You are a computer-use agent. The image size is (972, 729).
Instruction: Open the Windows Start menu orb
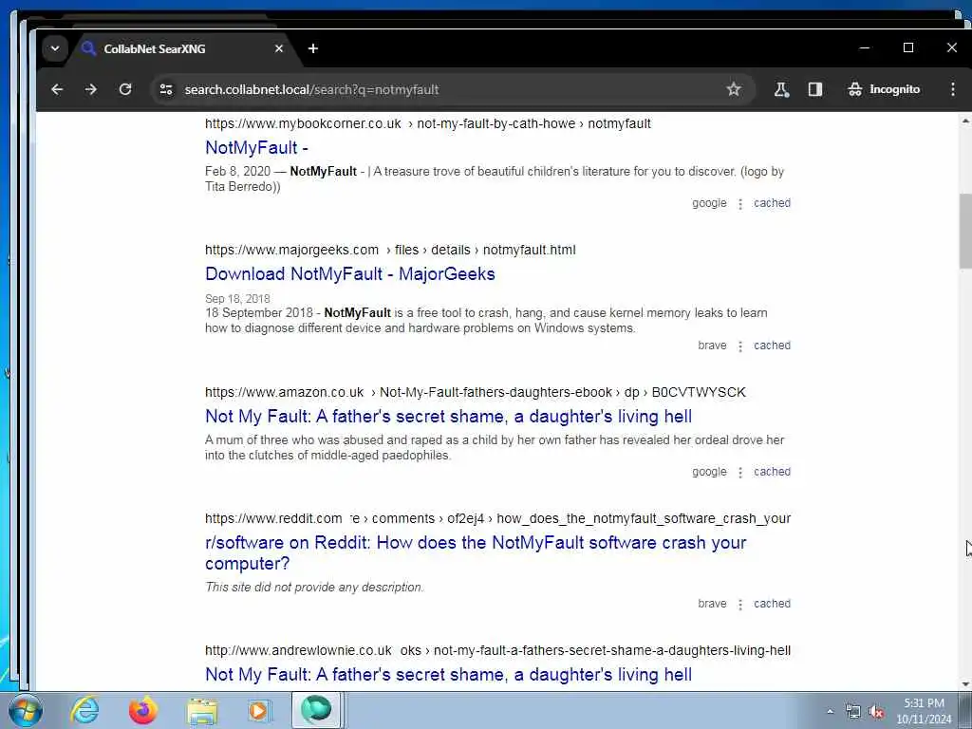tap(25, 711)
